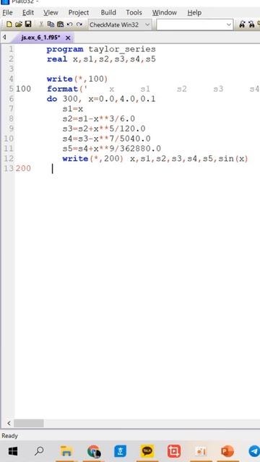Click the 'program taylor_series' line
This screenshot has height=462, width=260.
(101, 49)
